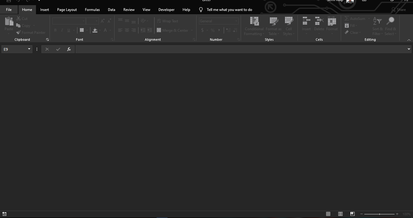Screen dimensions: 413x218
Task: Expand the Merge & Center dropdown arrow
Action: pos(191,30)
